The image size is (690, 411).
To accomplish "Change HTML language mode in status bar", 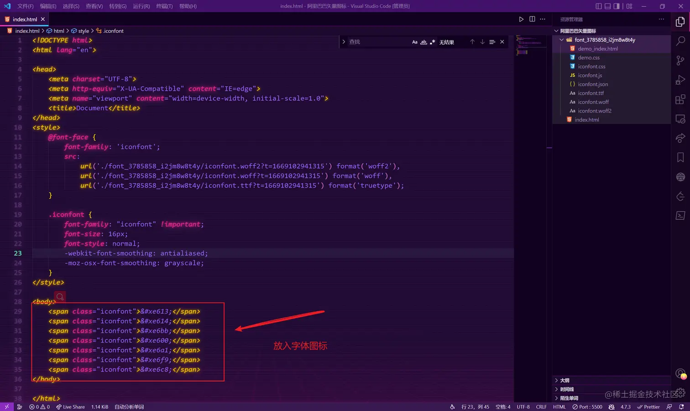I will [559, 407].
